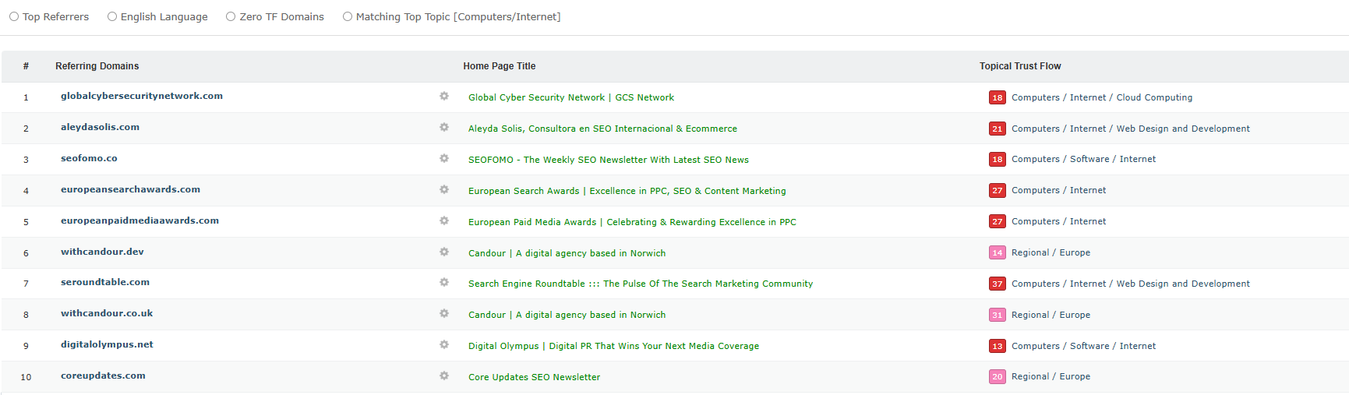Image resolution: width=1349 pixels, height=395 pixels.
Task: Enable the Zero TF Domains filter
Action: pos(231,16)
